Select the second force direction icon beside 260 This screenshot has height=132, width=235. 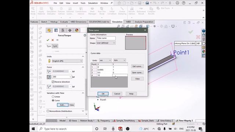(x=49, y=77)
